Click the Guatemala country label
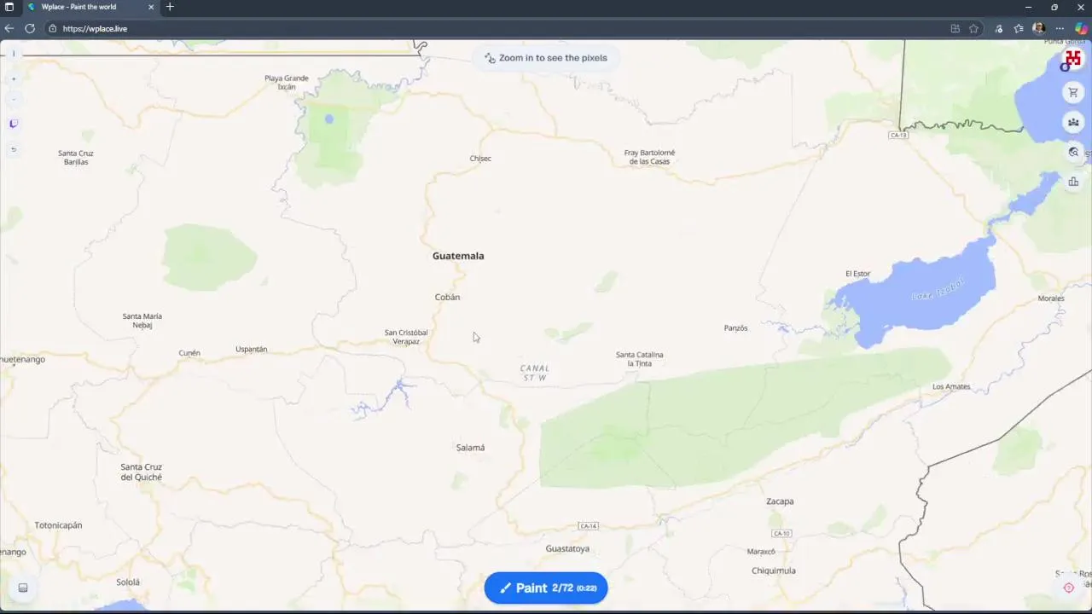 coord(458,256)
